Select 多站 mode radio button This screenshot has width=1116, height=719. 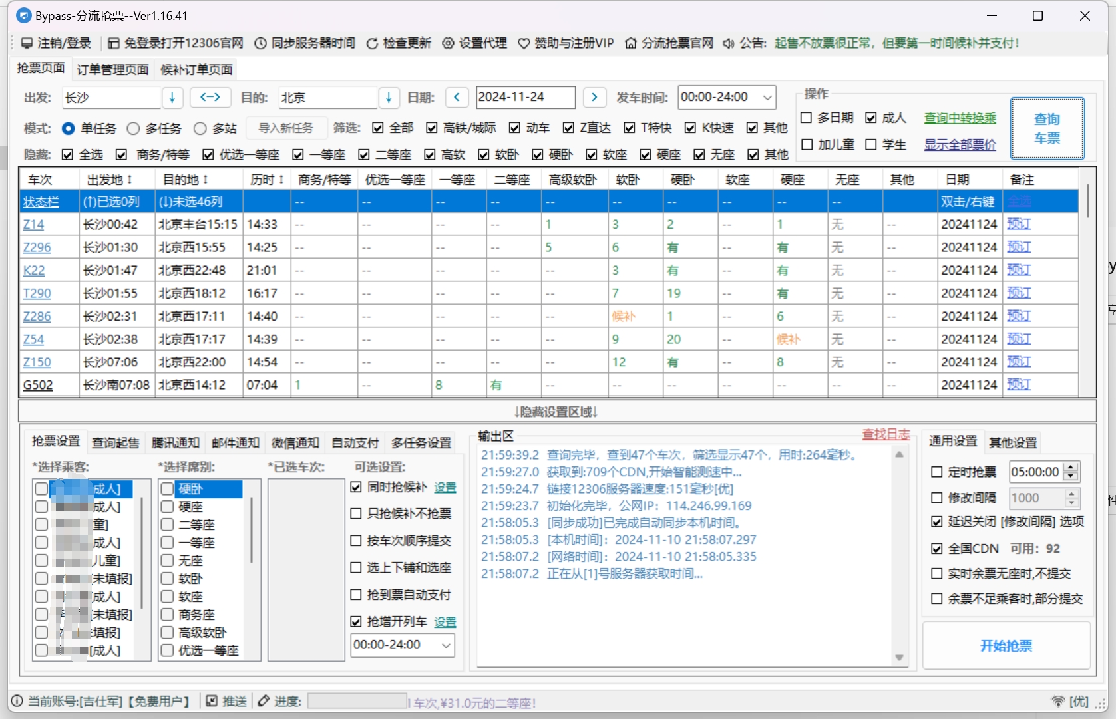pos(200,128)
